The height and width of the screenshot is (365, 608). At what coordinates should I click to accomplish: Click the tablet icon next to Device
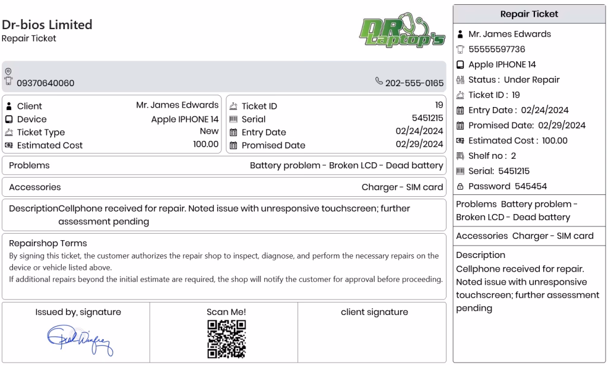point(9,119)
